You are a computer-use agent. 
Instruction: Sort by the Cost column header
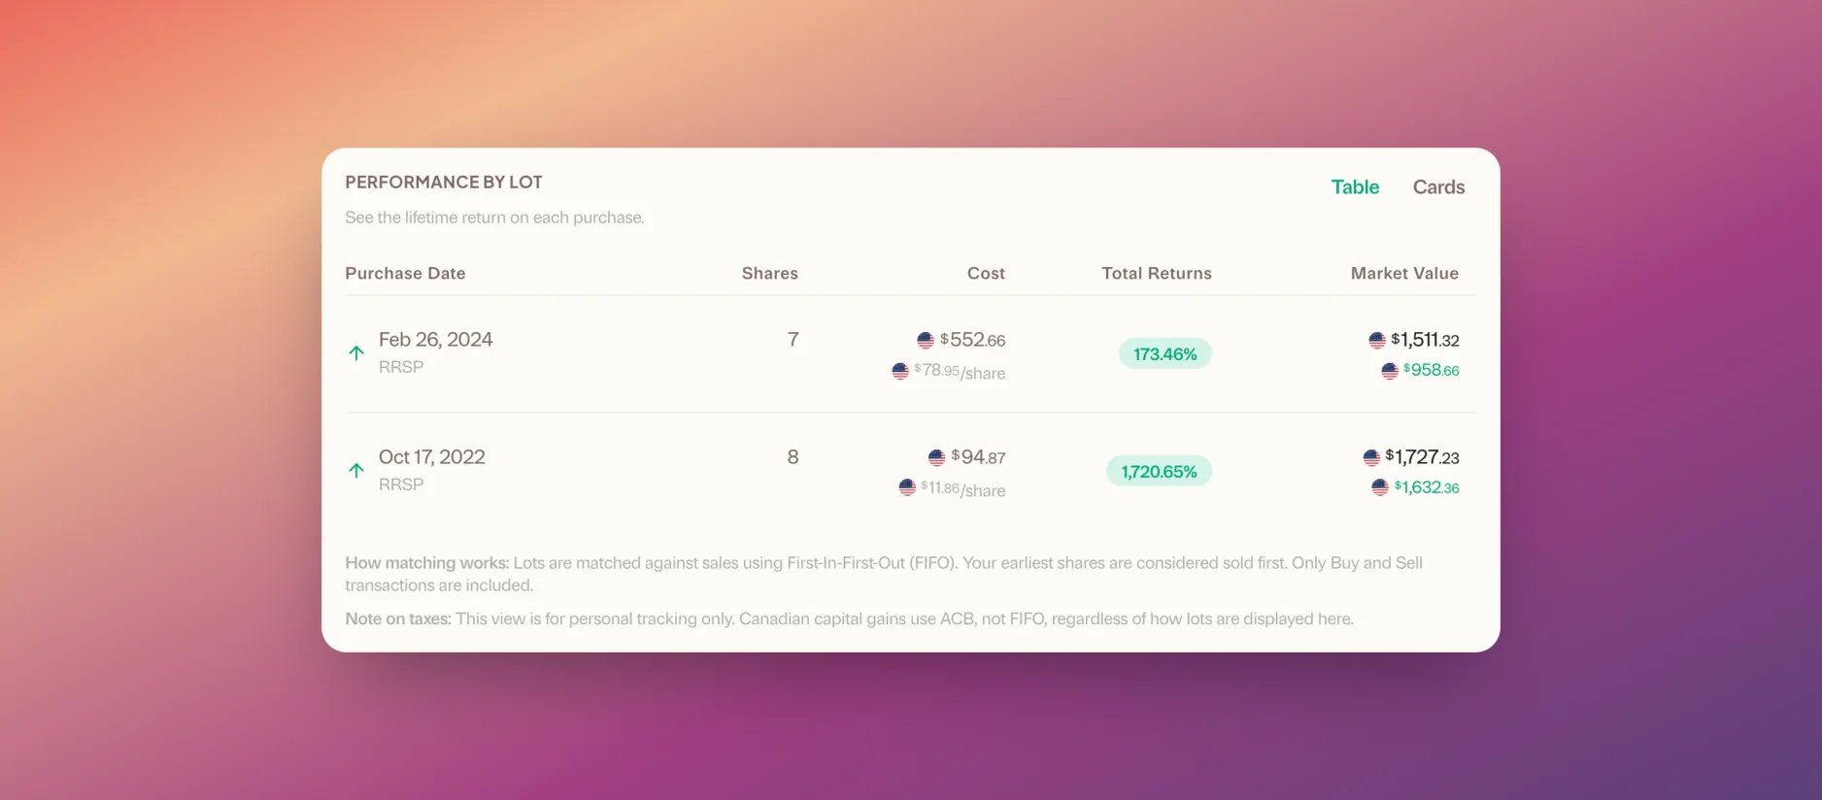coord(986,274)
